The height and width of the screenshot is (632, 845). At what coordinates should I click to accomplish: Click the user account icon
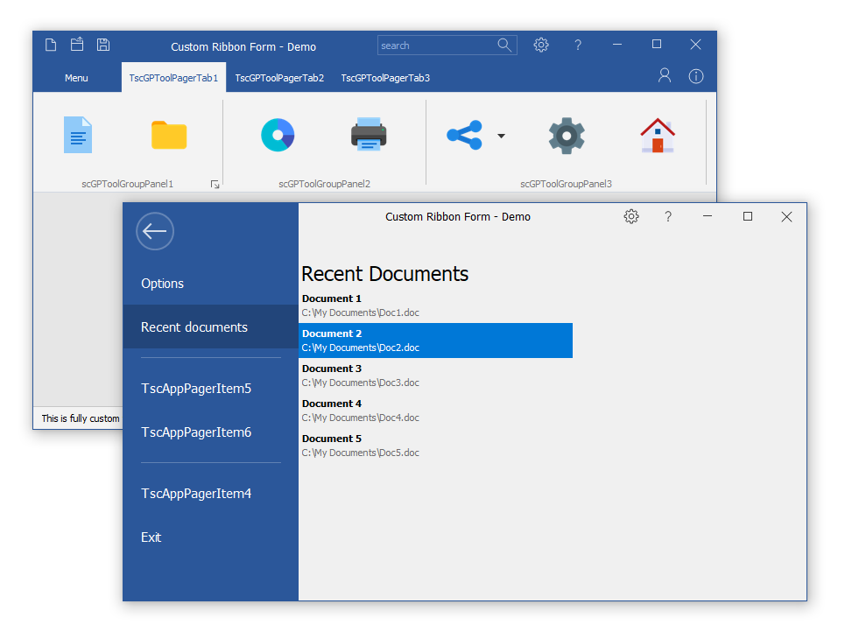pyautogui.click(x=665, y=75)
